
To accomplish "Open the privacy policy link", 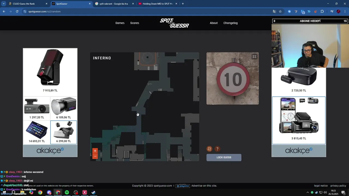I will click(x=338, y=186).
